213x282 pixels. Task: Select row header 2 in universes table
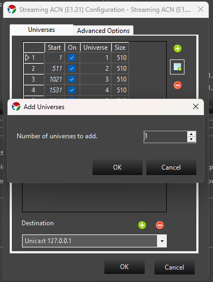(34, 69)
